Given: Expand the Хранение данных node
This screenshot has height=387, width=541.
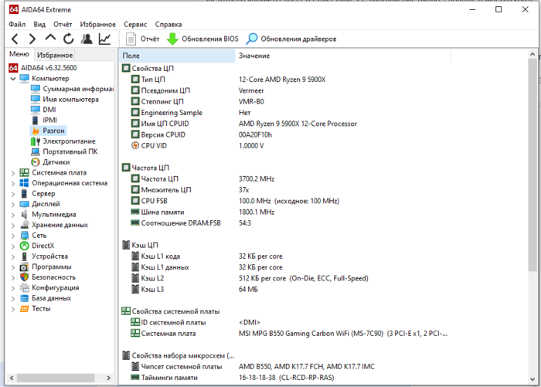Looking at the screenshot, I should point(13,226).
